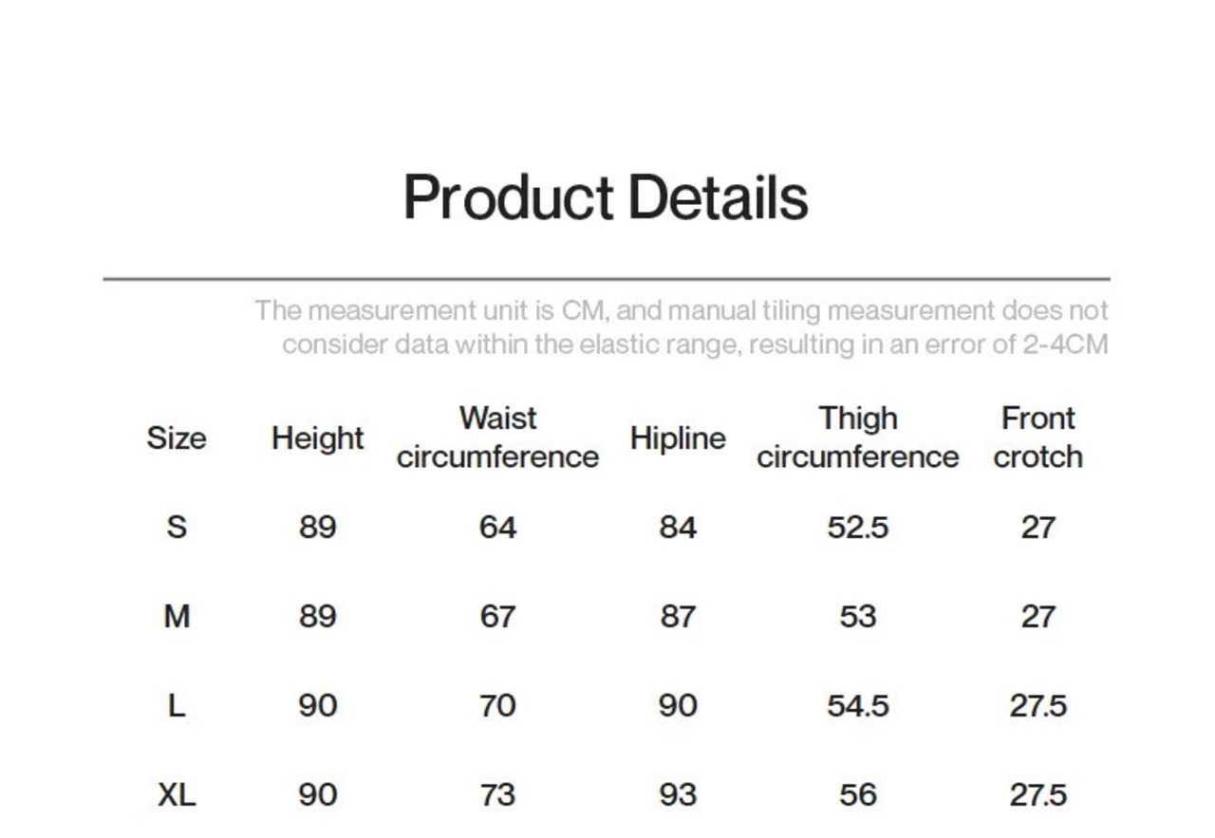Select hipline value 87 for size M
1215x838 pixels.
pos(678,617)
